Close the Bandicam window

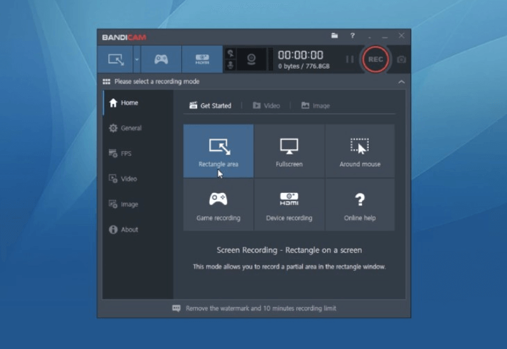[401, 36]
